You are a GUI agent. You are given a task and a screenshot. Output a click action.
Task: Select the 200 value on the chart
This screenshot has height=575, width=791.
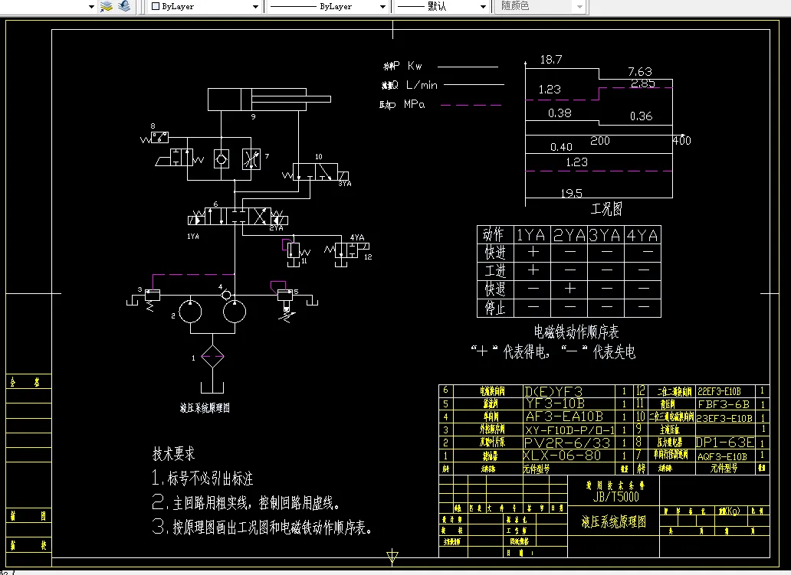click(x=600, y=141)
